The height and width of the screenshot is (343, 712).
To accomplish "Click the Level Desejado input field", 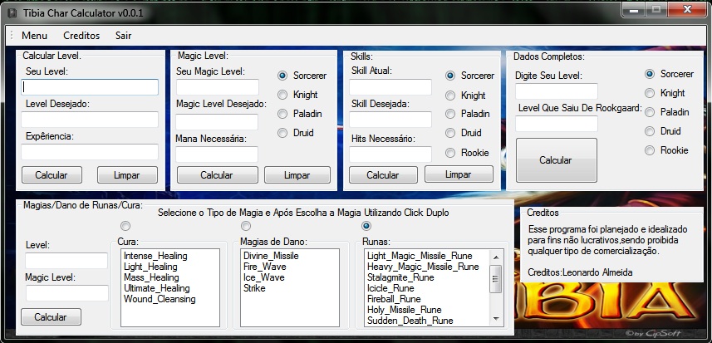I will point(90,120).
